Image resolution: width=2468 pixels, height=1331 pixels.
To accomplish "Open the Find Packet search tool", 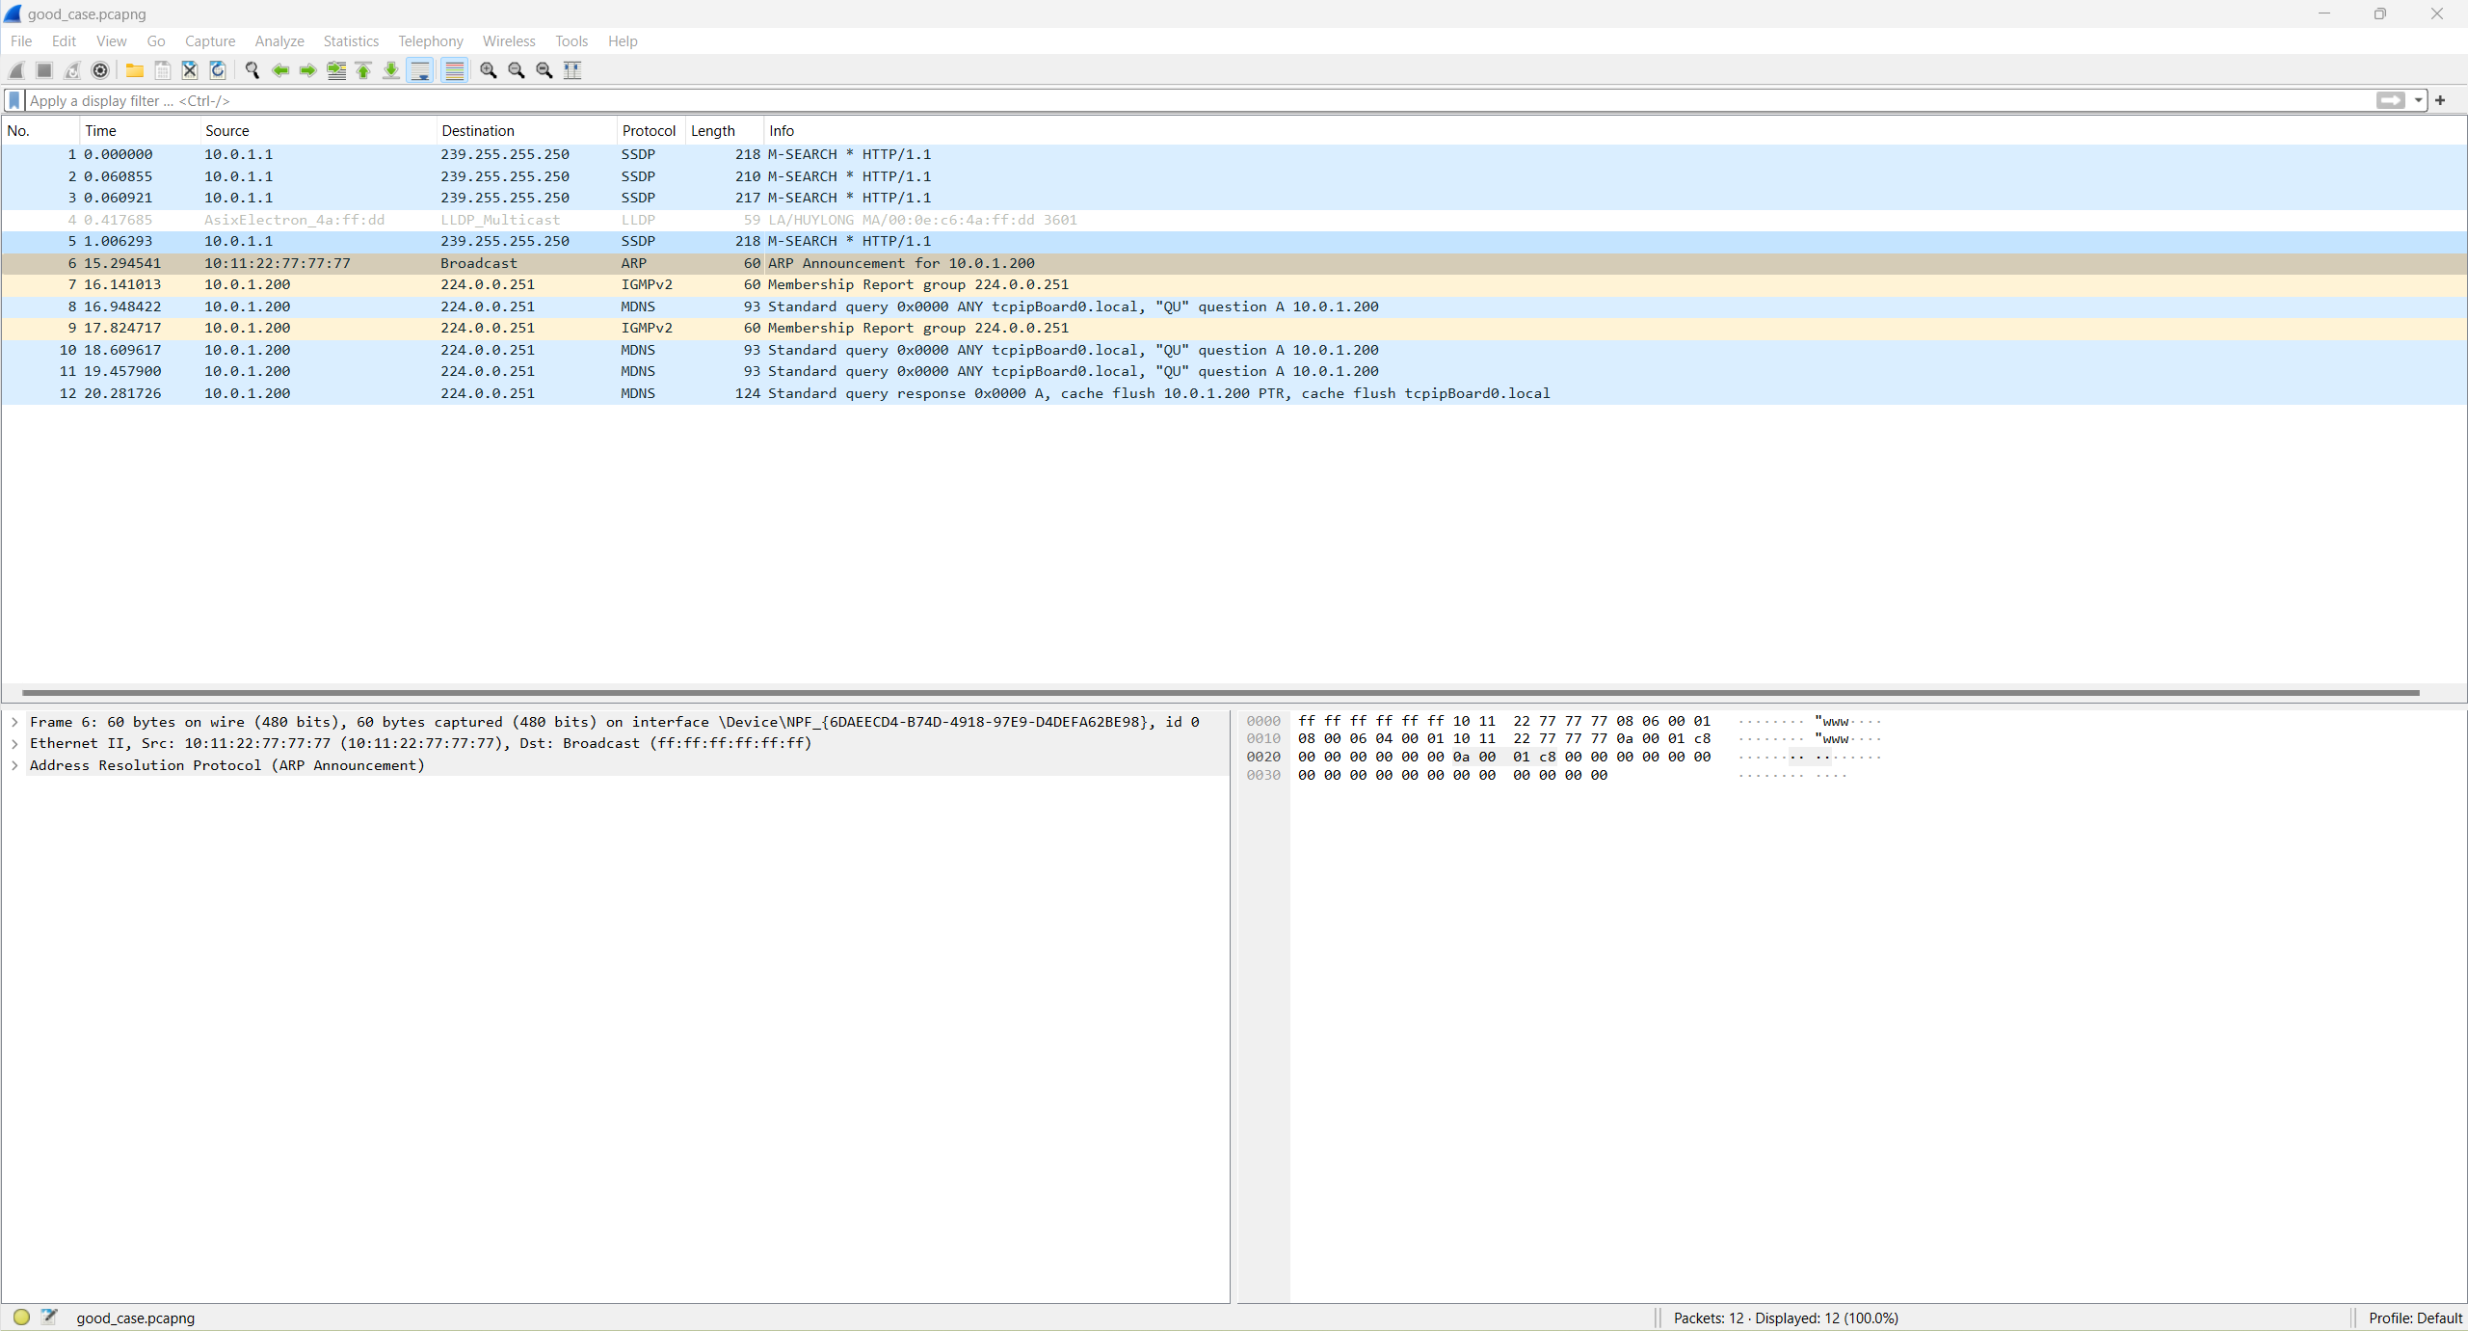I will click(x=252, y=69).
